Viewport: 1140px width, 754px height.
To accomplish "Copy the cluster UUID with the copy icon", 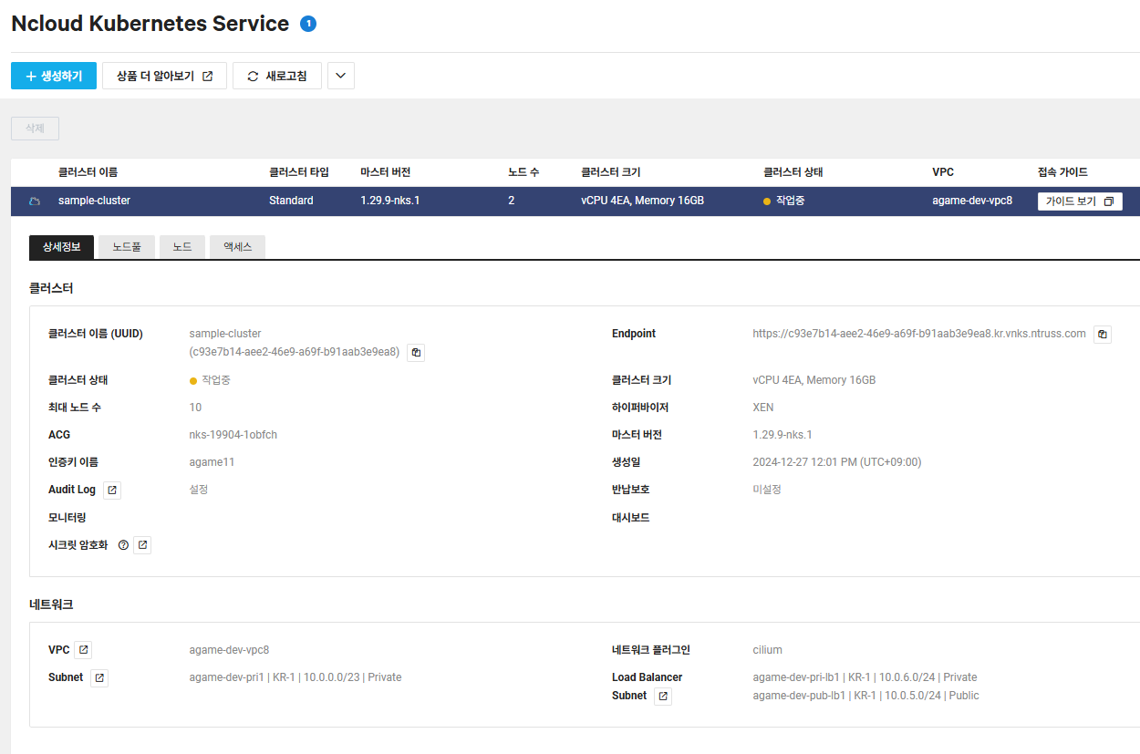I will (416, 352).
